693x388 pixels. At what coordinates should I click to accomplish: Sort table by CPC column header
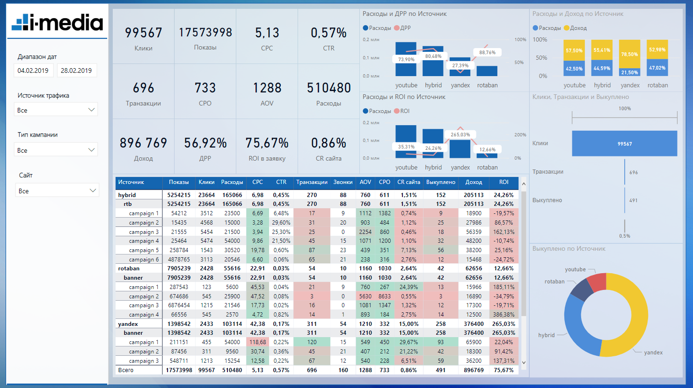(257, 182)
